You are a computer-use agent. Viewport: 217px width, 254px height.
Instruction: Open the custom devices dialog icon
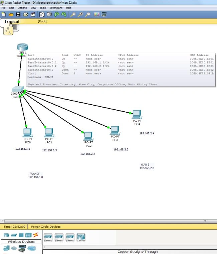point(104,15)
